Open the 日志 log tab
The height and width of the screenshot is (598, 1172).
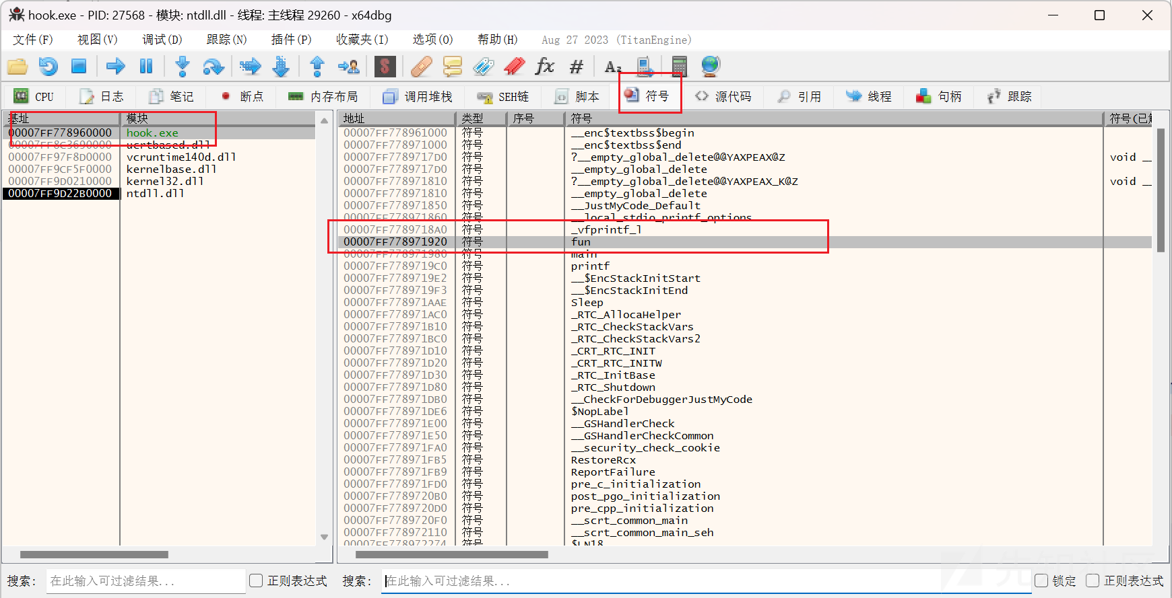(101, 96)
